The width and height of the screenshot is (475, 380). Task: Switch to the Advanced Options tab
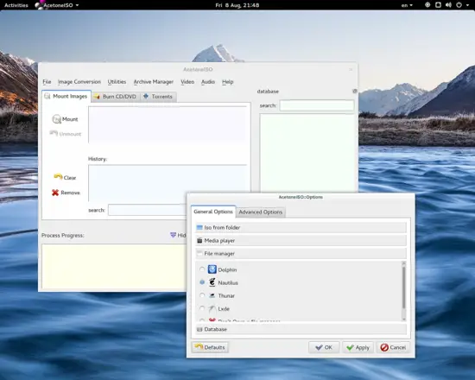tap(260, 212)
